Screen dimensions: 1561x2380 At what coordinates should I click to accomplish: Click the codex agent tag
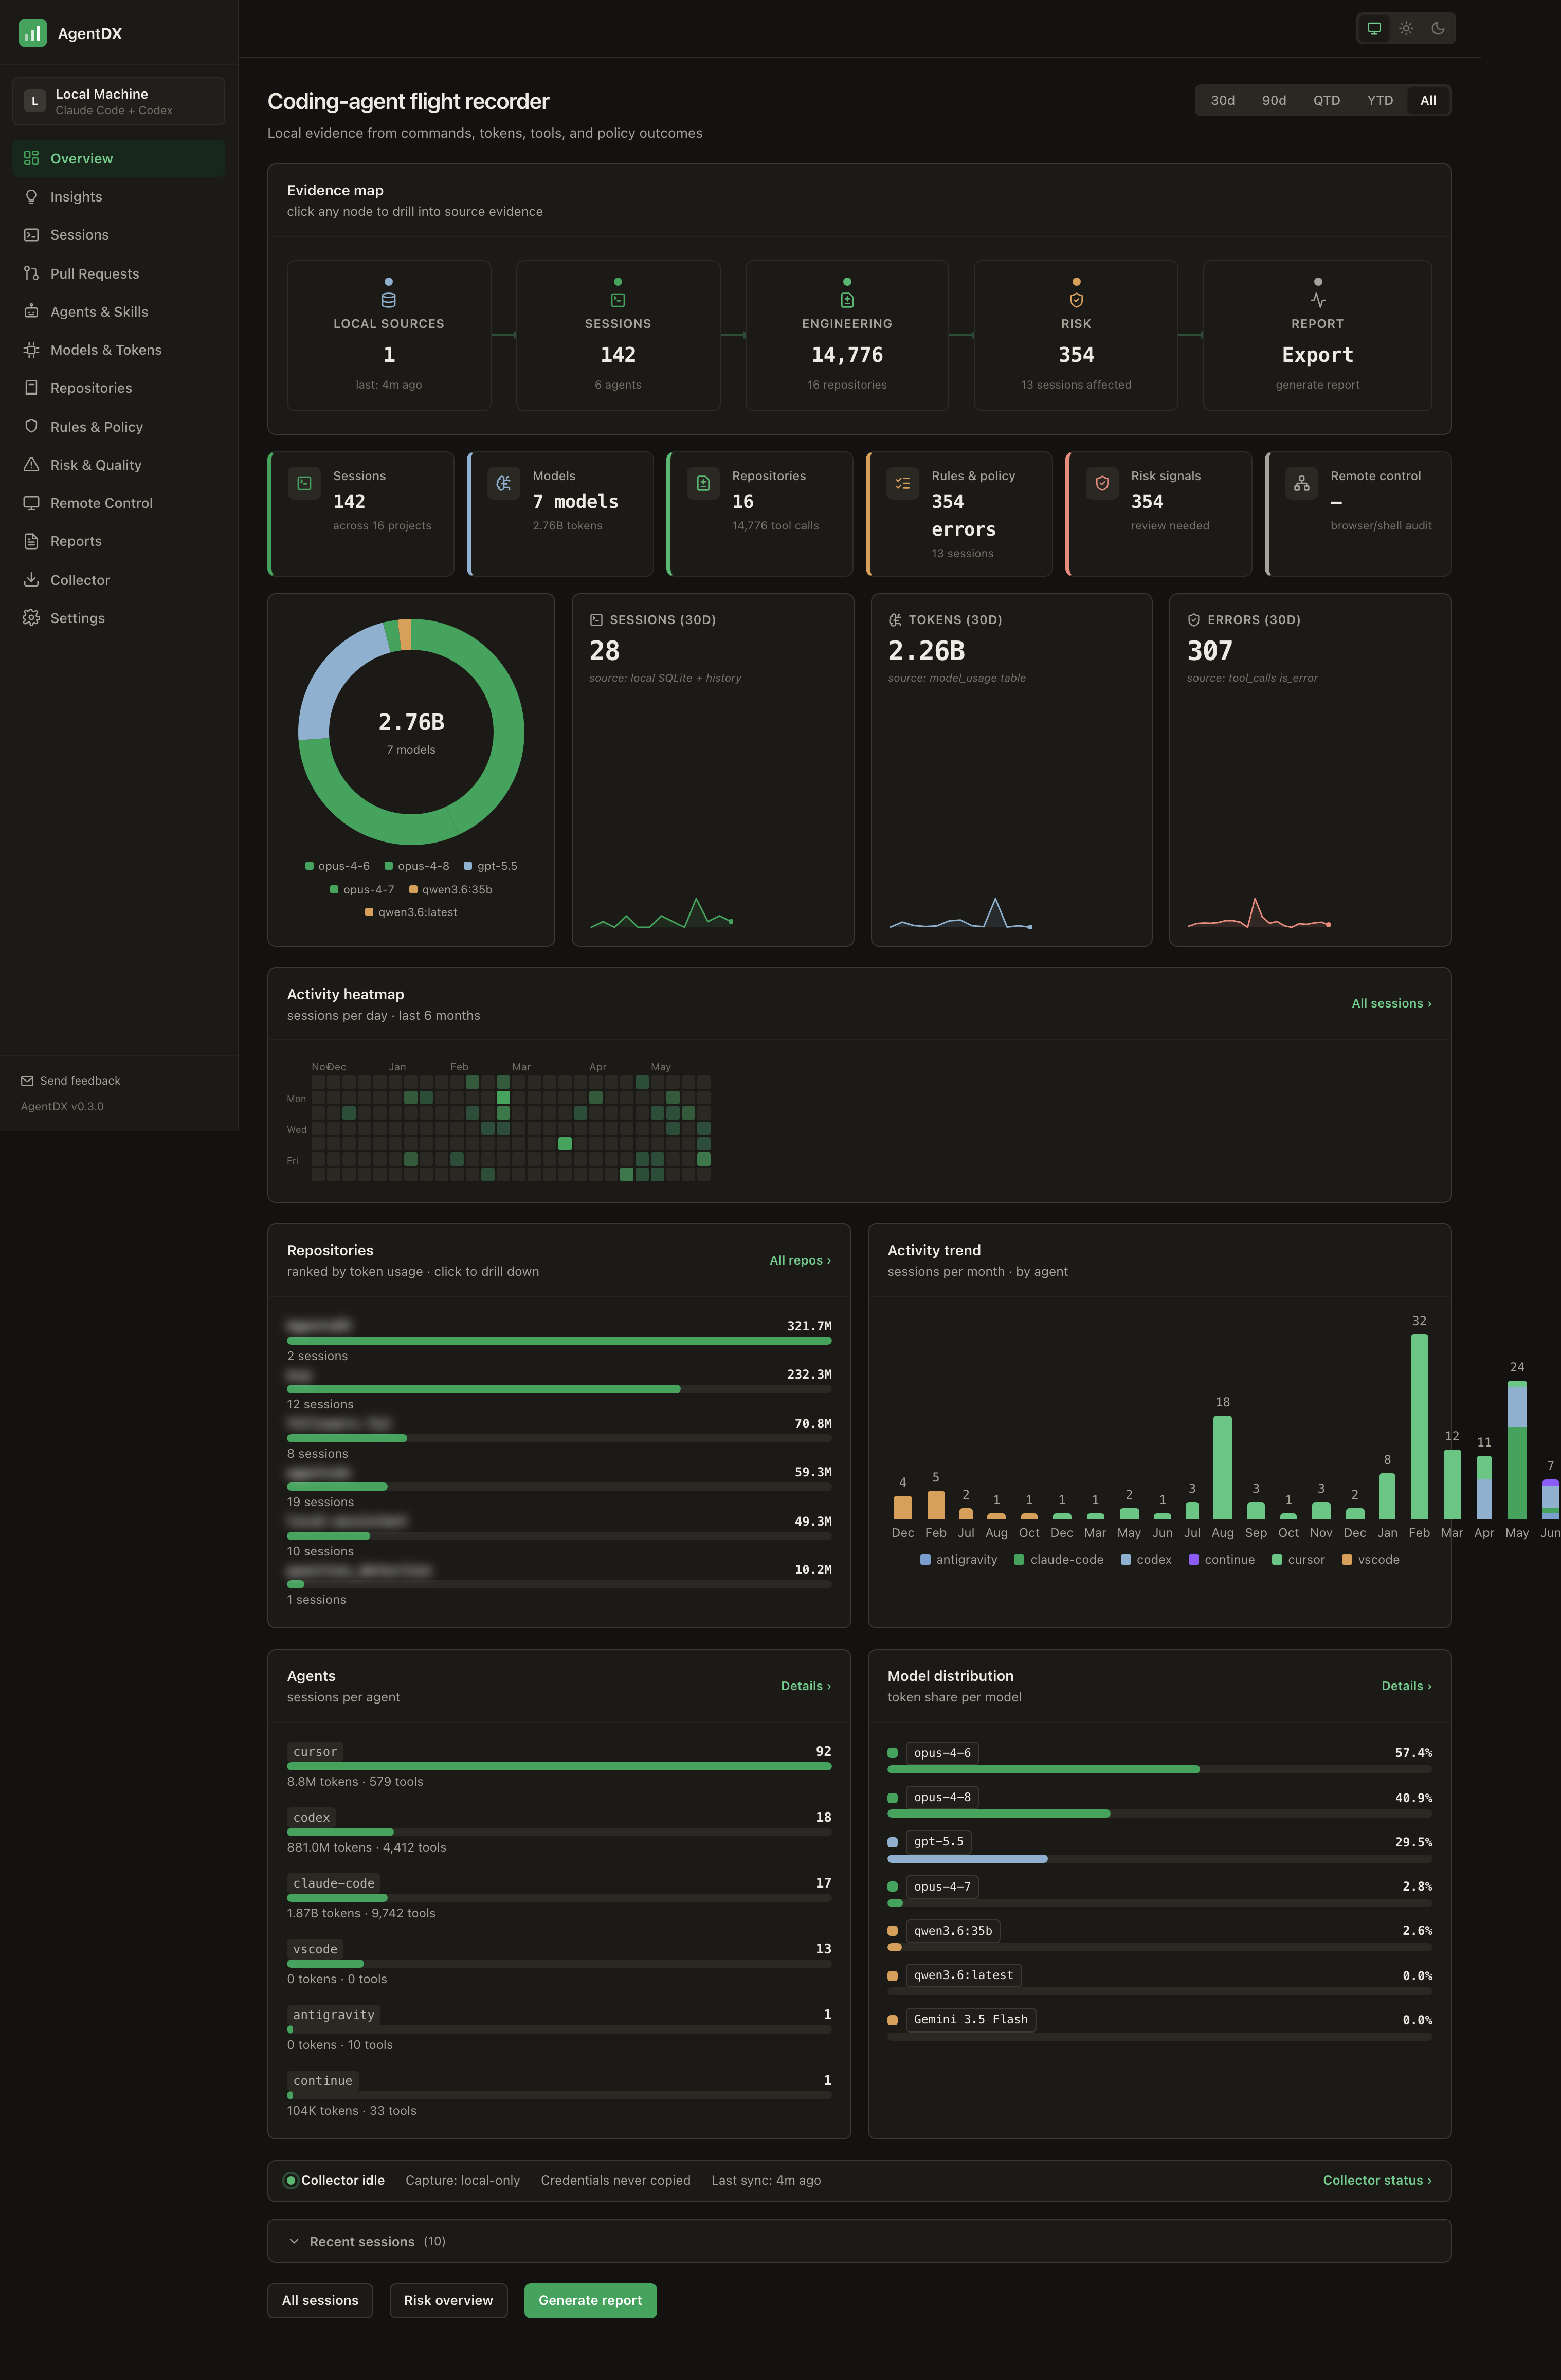coord(311,1817)
